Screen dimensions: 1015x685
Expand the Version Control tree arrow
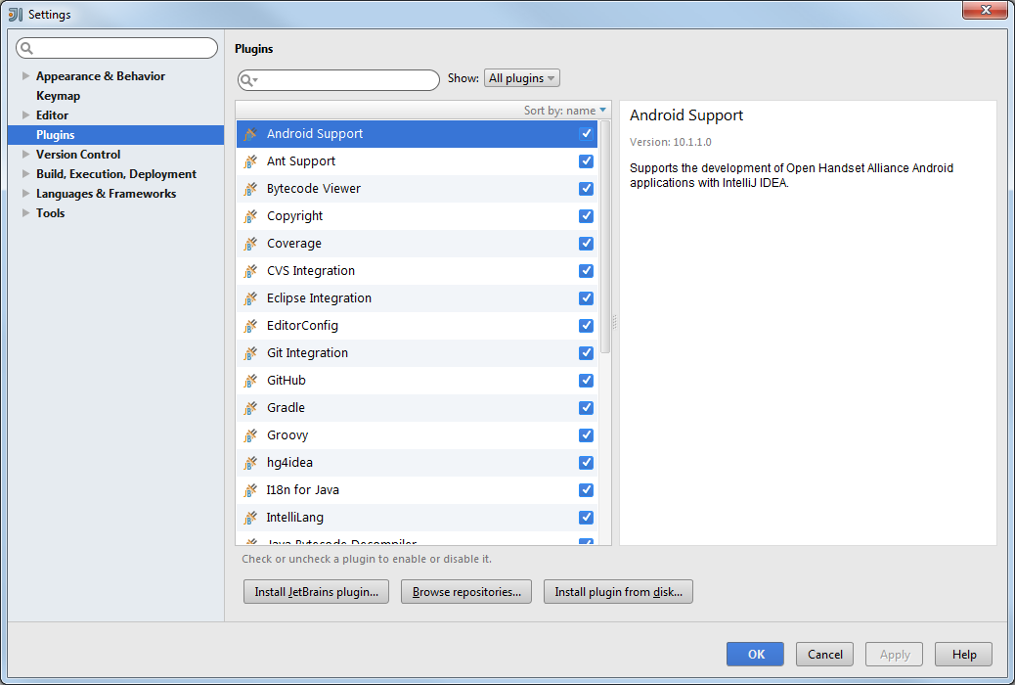(25, 155)
